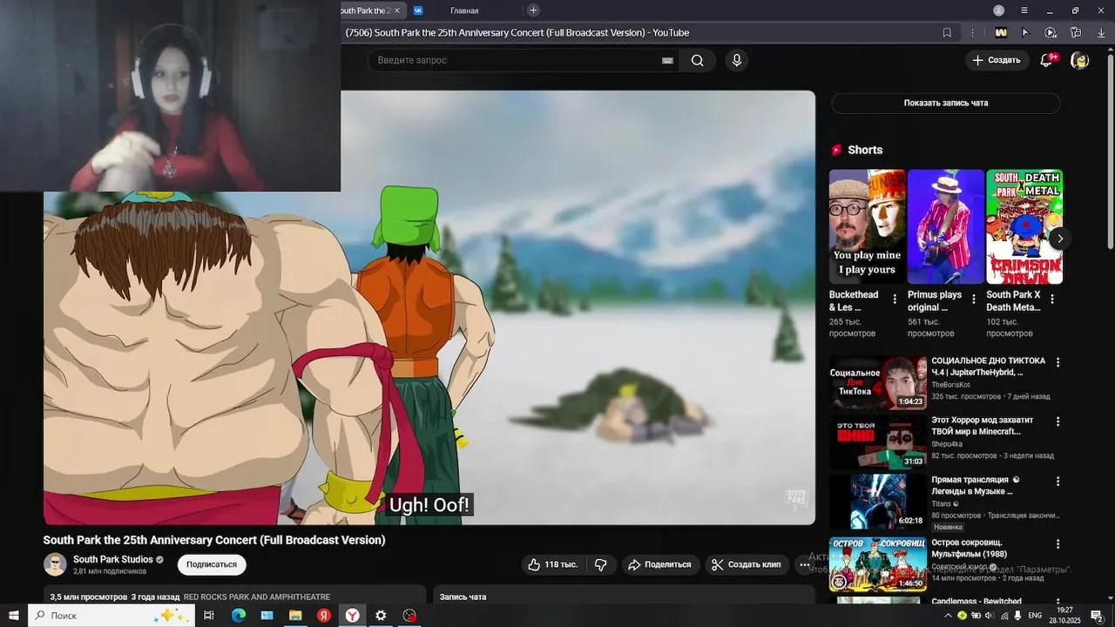Open options for the Buckethead & Les short
Viewport: 1115px width, 627px height.
(x=895, y=299)
